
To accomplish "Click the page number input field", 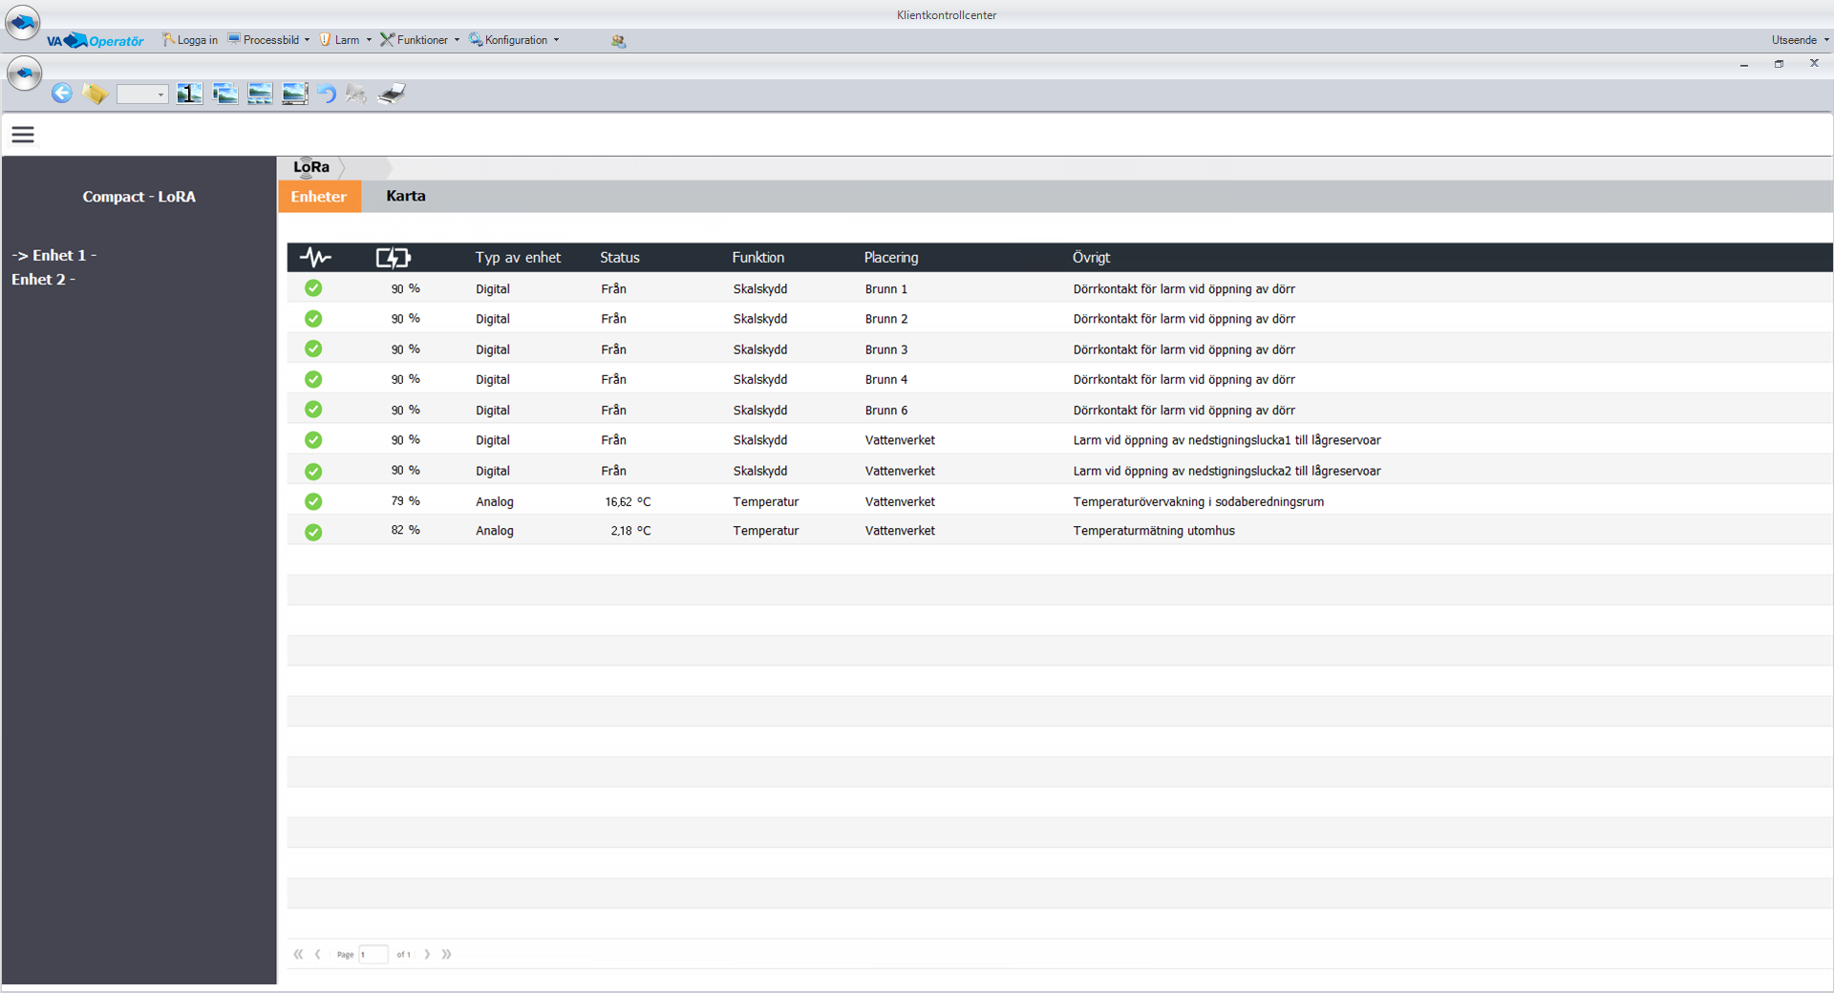I will pyautogui.click(x=373, y=954).
